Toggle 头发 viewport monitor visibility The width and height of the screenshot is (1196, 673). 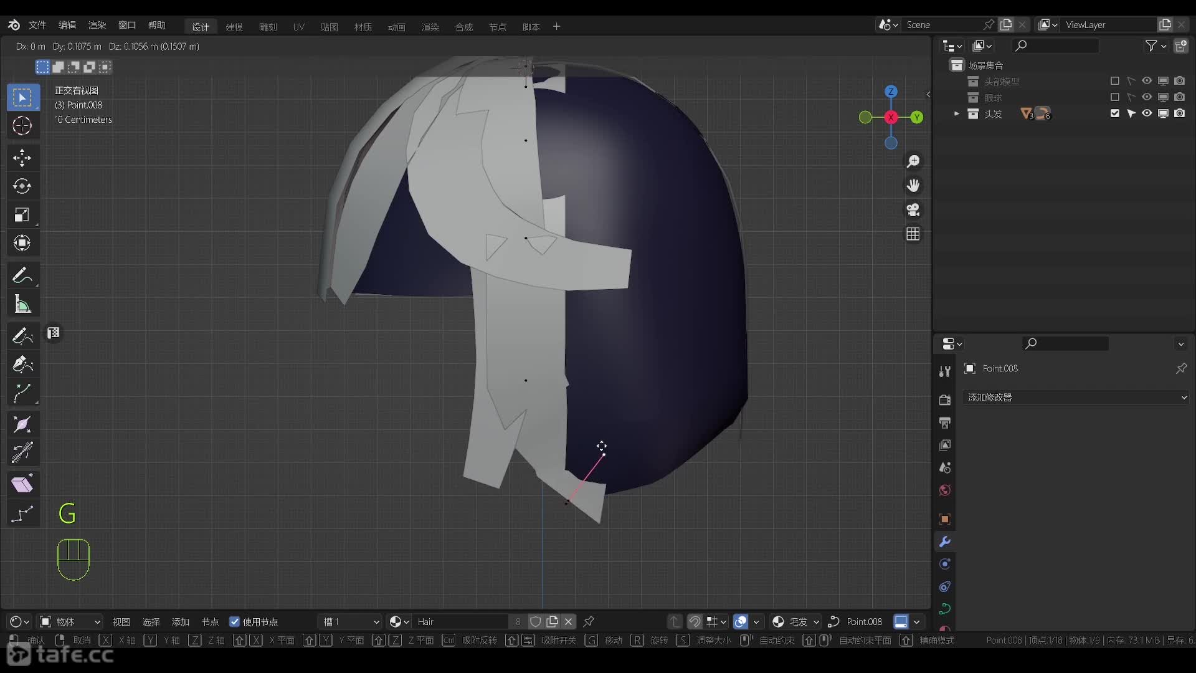(1163, 113)
